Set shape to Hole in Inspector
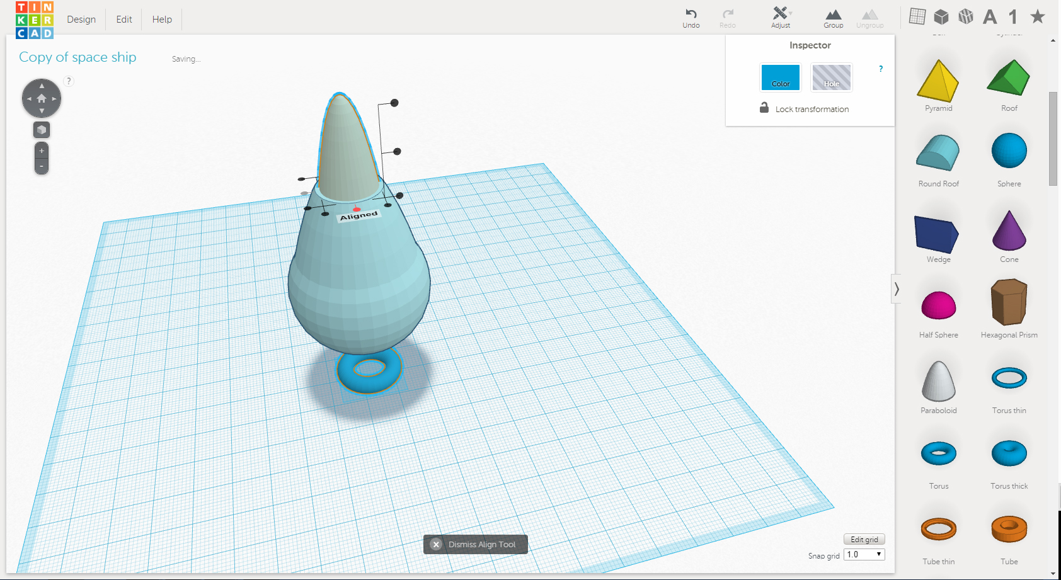 [831, 77]
